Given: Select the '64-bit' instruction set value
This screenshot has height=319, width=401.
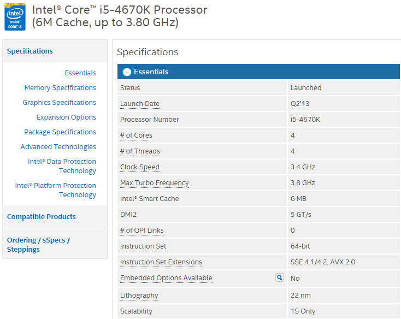Looking at the screenshot, I should (300, 246).
